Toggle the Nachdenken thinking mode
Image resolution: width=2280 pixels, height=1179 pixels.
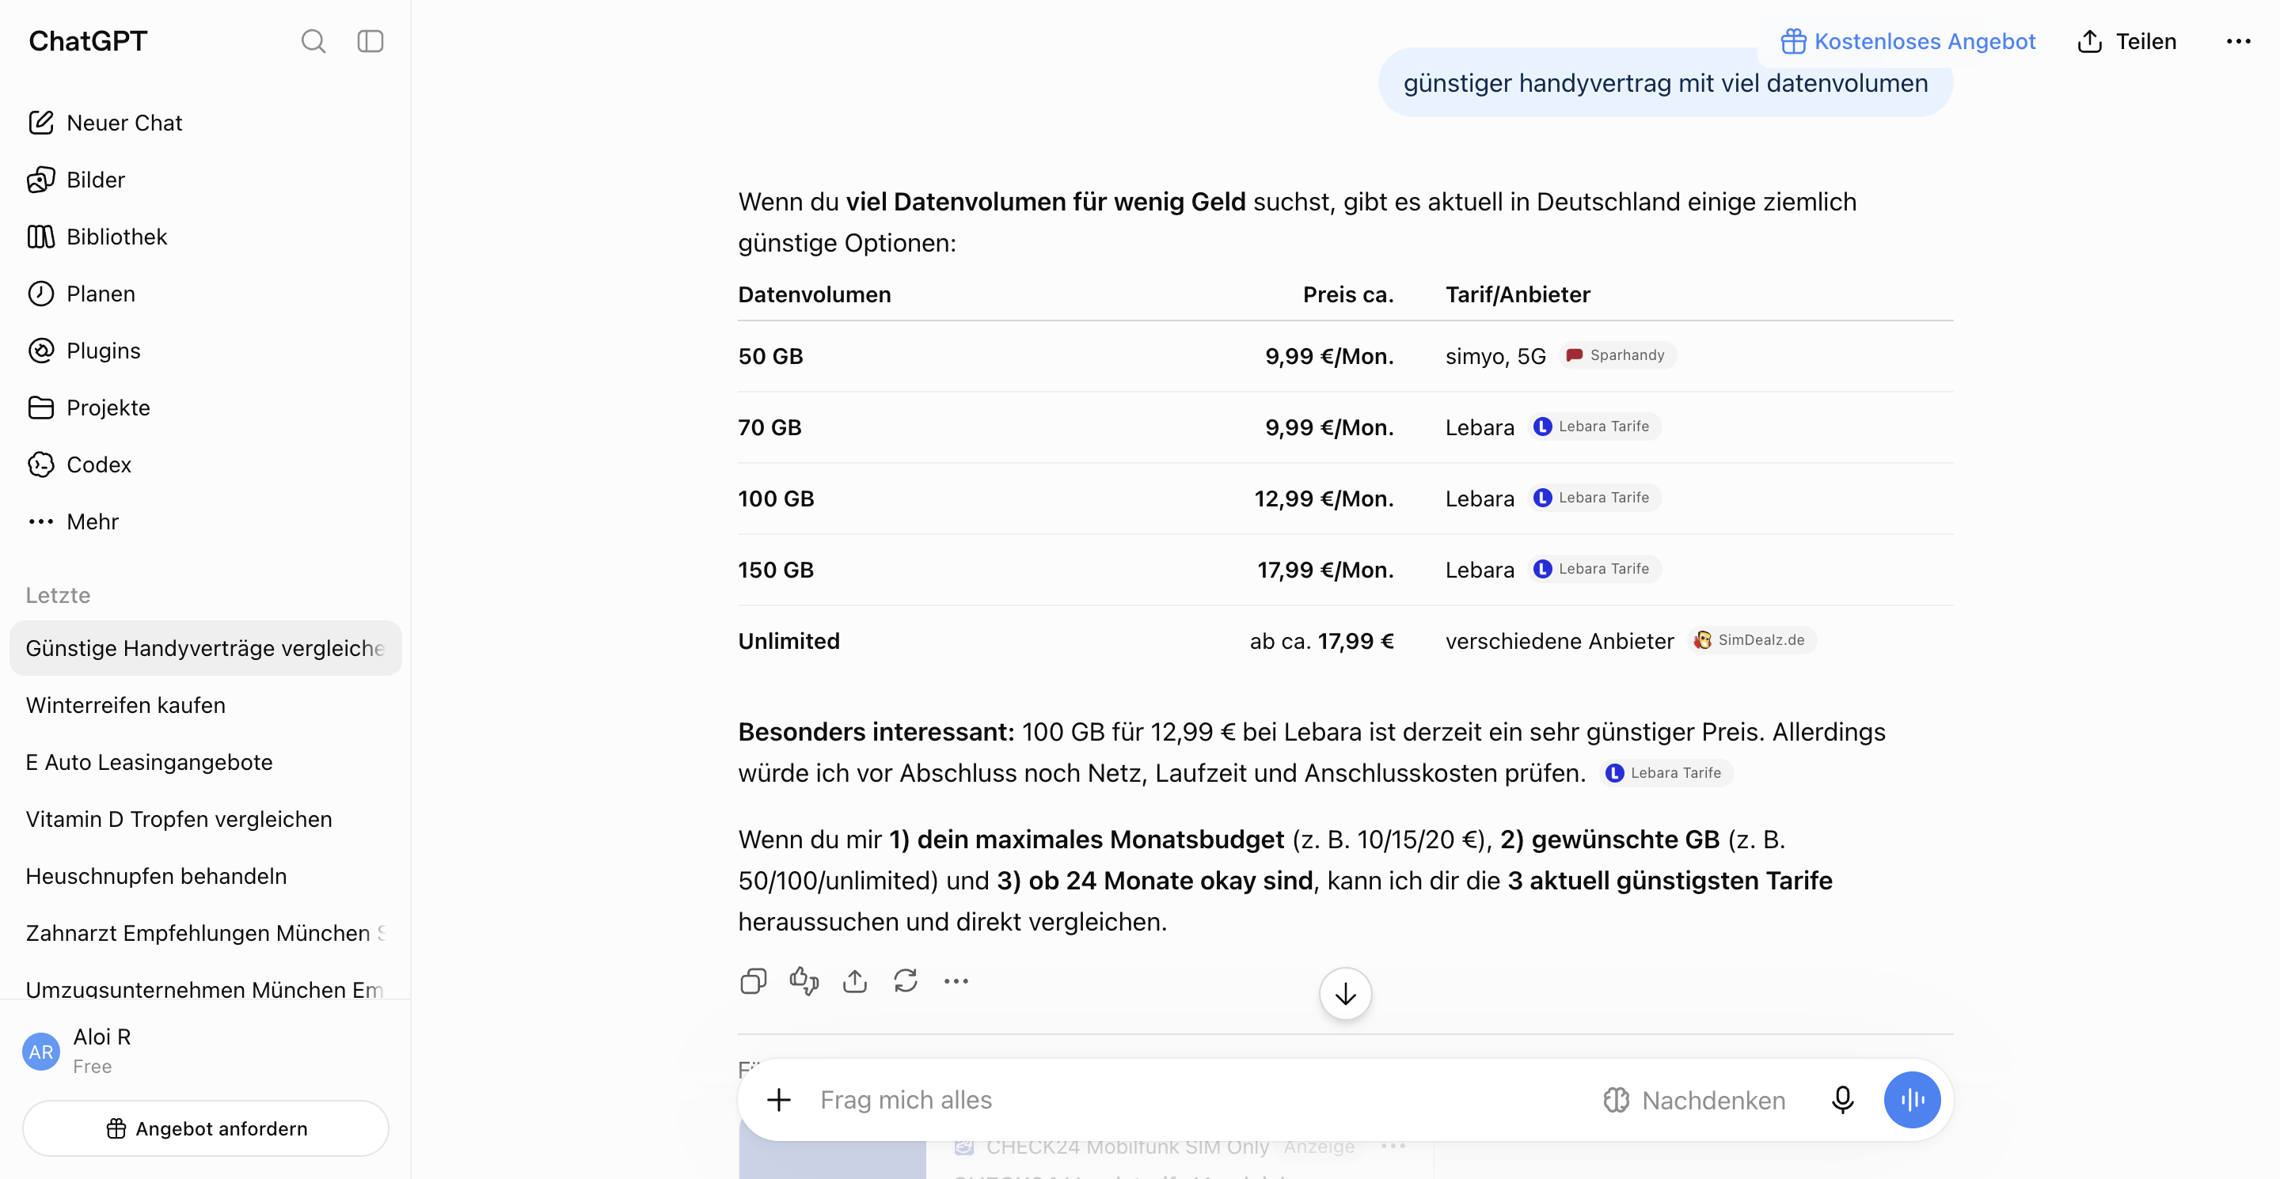point(1694,1099)
